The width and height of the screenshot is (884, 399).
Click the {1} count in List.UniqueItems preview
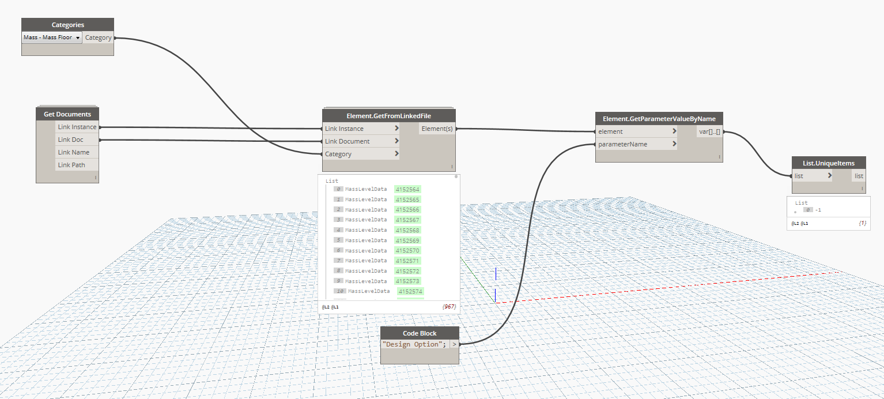pyautogui.click(x=862, y=223)
